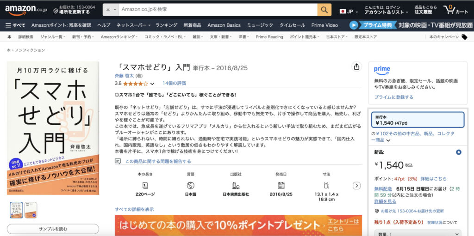Screen dimensions: 474x236
Task: Open the Amazonランキング dropdown
Action: point(119,37)
